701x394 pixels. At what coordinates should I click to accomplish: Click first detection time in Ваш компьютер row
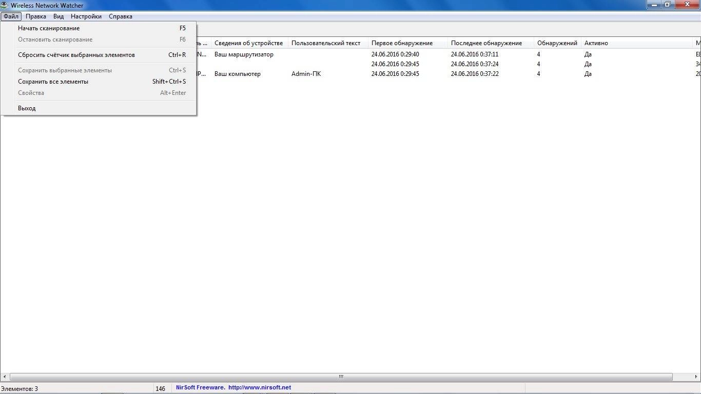point(395,74)
